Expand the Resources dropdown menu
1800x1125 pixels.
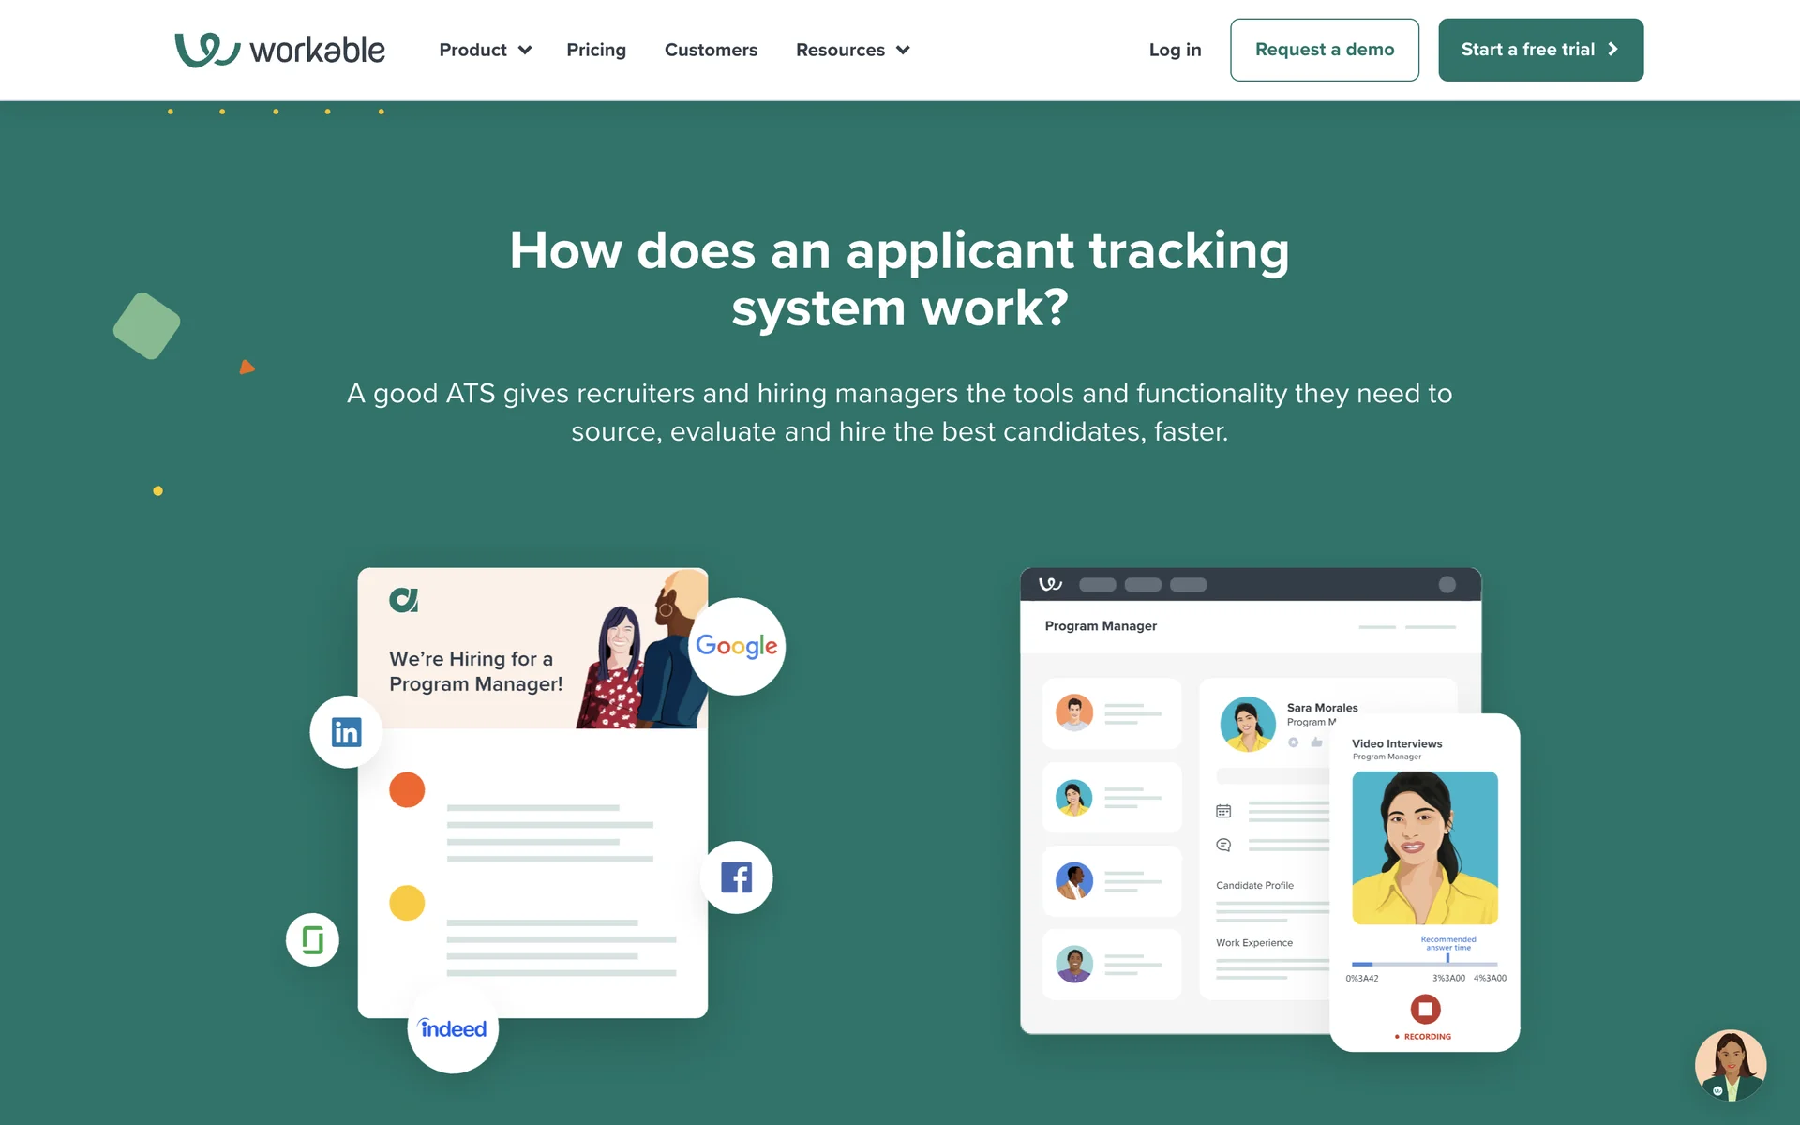pos(852,50)
